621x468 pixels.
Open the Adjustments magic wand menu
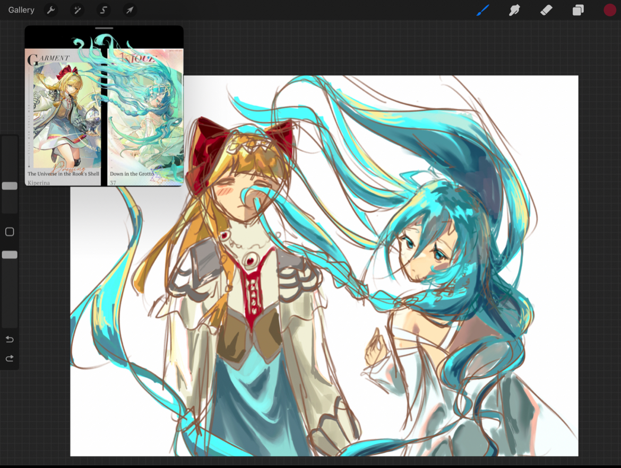click(x=77, y=10)
